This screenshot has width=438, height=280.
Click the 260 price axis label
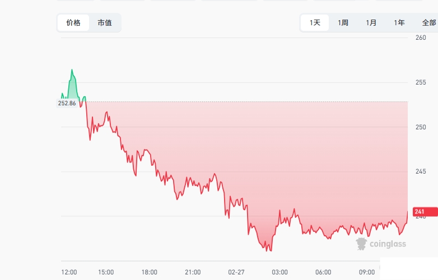click(421, 38)
